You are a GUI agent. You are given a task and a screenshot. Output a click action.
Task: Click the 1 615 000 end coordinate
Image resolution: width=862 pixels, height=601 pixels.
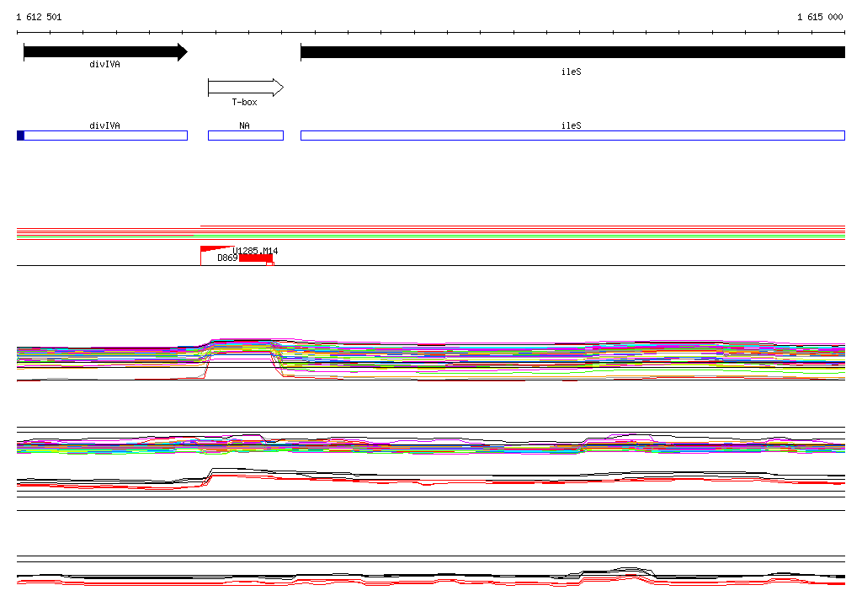820,17
